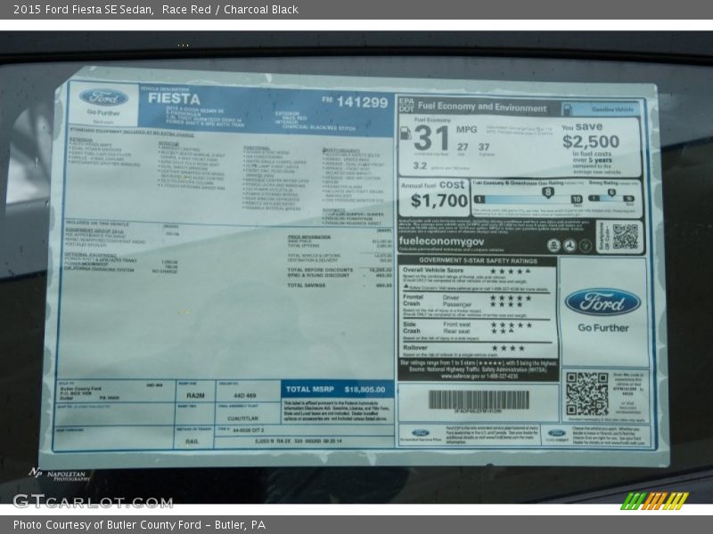Click the VIN barcode strip
Image resolution: width=713 pixels, height=534 pixels.
tap(479, 400)
